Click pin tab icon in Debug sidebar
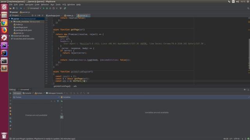 [11, 126]
